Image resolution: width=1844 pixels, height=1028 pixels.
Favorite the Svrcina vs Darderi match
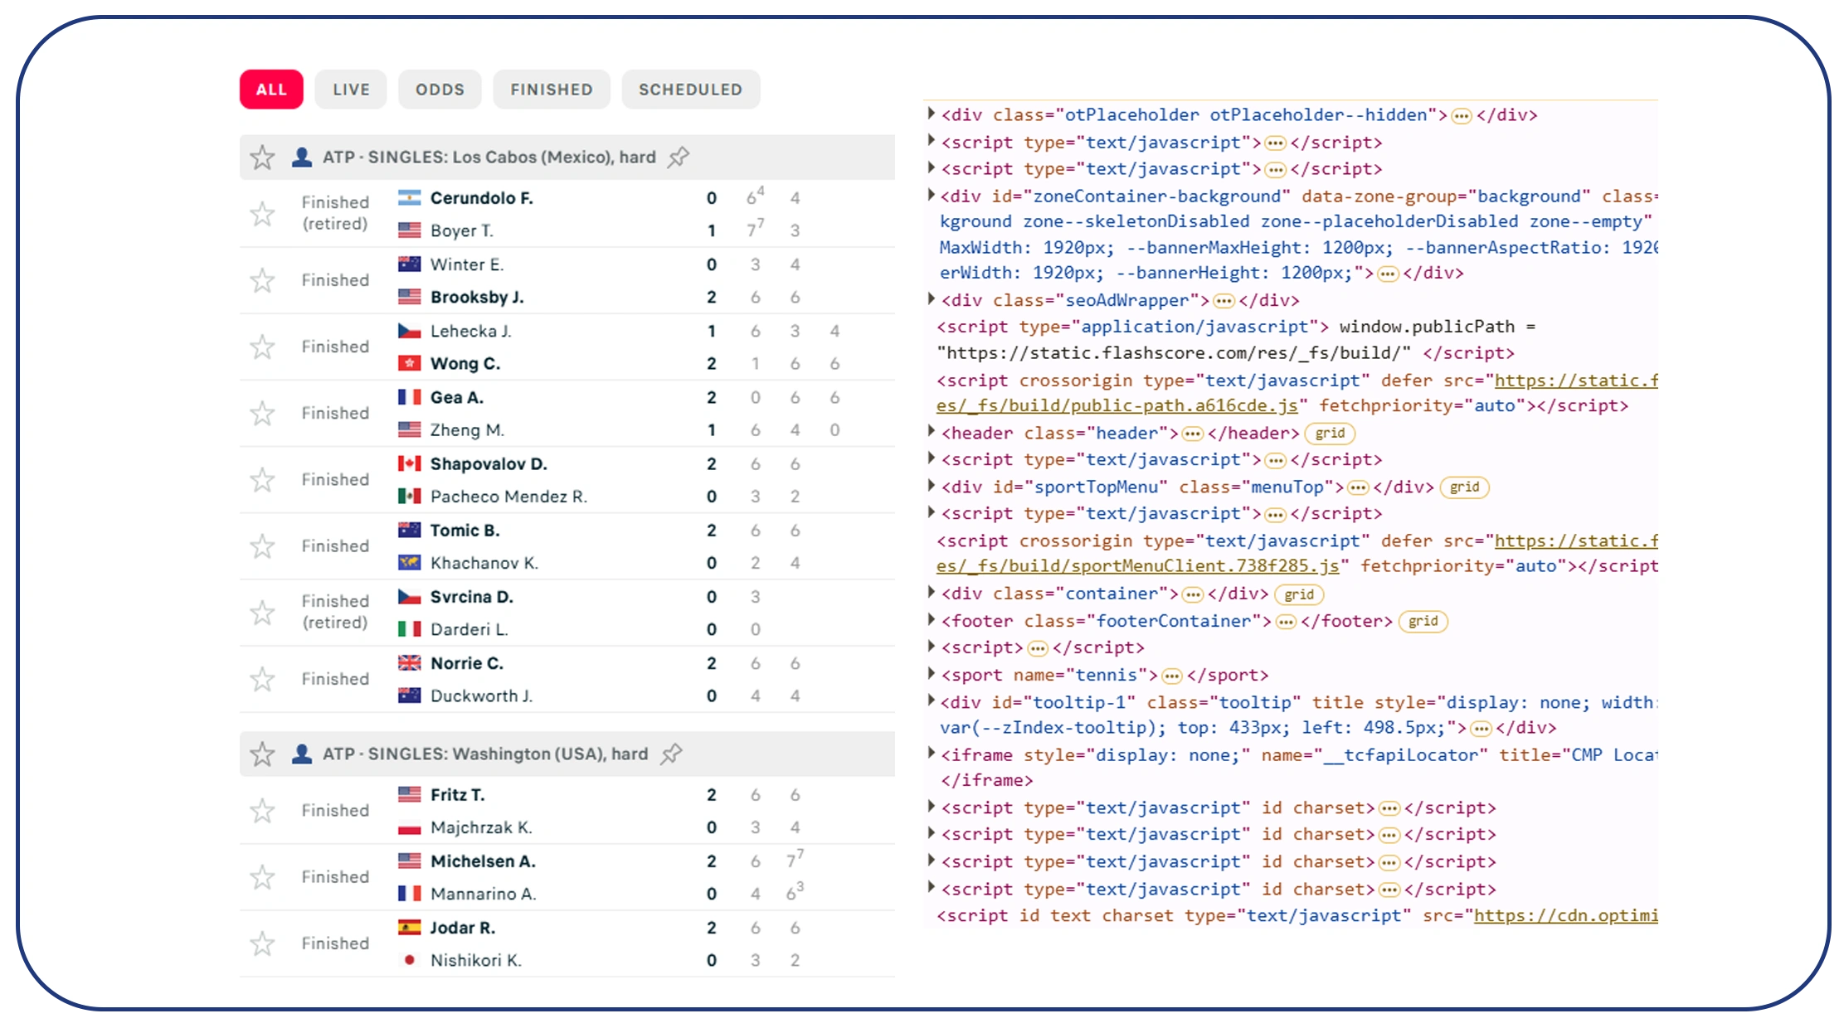[x=262, y=613]
